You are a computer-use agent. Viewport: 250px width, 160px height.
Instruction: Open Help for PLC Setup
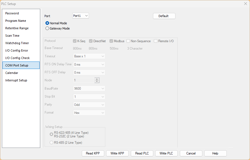pos(215,153)
